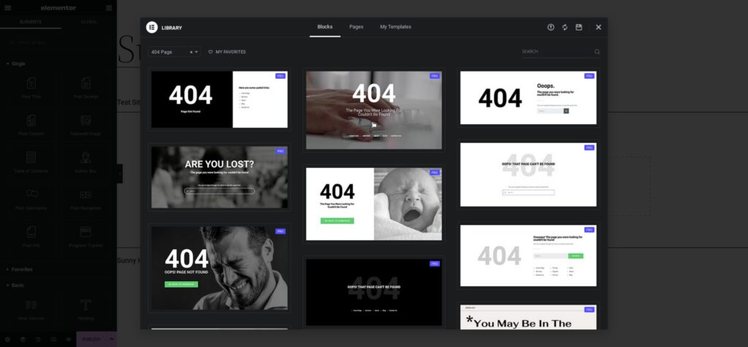Screen dimensions: 748x347
Task: Toggle the My Favorites filter
Action: tap(227, 52)
